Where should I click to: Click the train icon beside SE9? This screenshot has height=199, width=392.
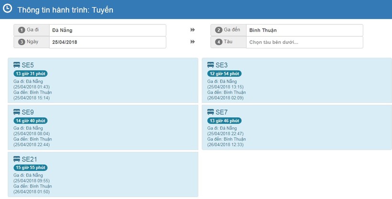point(17,112)
